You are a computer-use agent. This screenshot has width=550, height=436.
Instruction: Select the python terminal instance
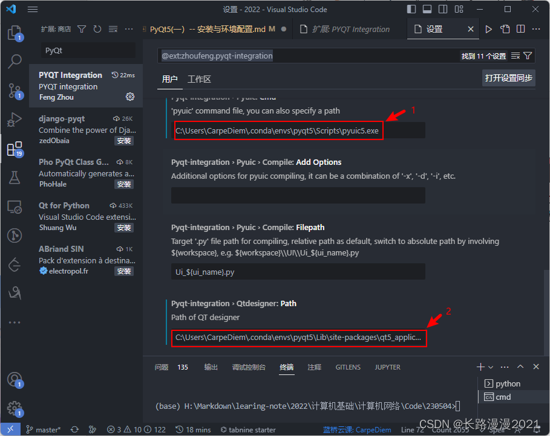click(514, 383)
